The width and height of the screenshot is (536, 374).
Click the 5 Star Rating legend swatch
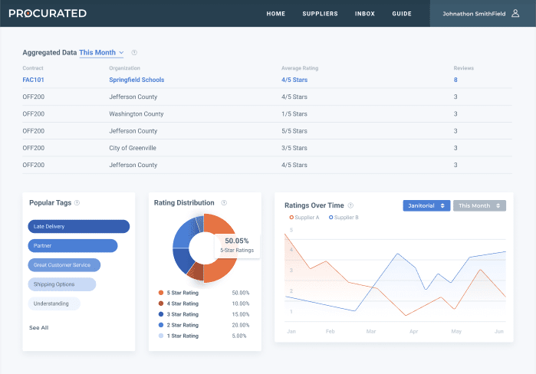[160, 293]
